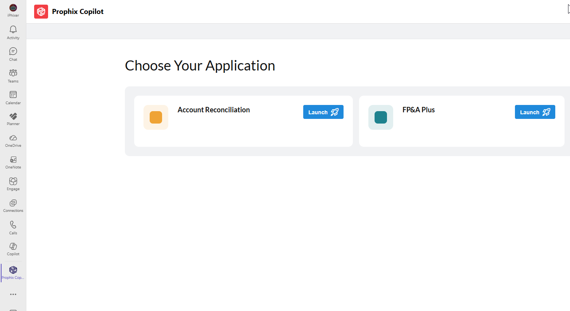Launch the Account Reconciliation application
This screenshot has height=311, width=570.
[323, 112]
